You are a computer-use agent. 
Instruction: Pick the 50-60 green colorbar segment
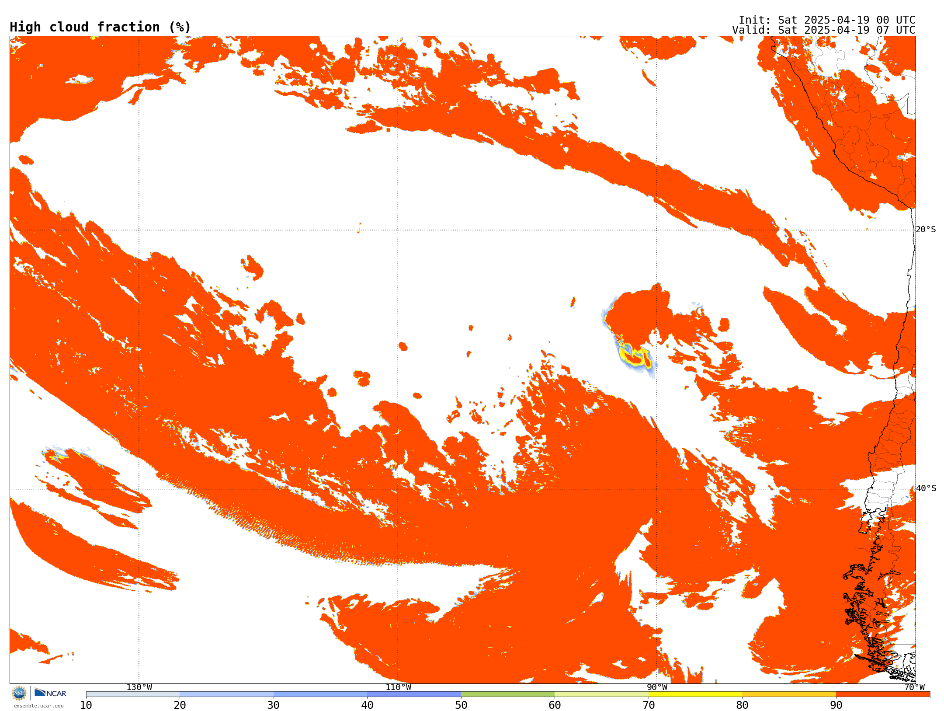pos(508,694)
